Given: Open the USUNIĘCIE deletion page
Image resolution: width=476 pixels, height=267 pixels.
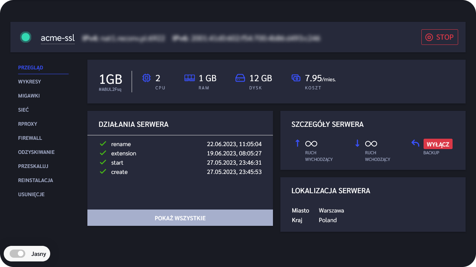Looking at the screenshot, I should [x=31, y=194].
